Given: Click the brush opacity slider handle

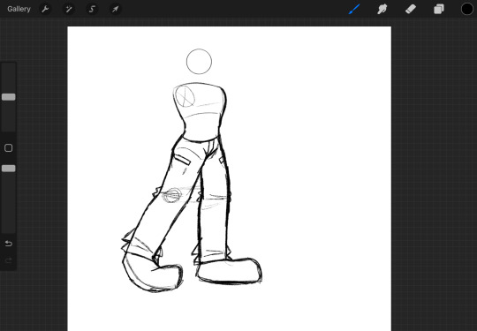Looking at the screenshot, I should pos(9,169).
